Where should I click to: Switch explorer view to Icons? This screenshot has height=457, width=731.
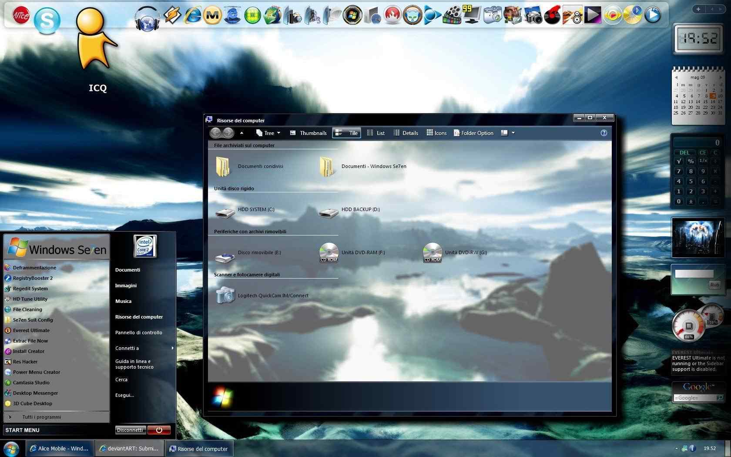pyautogui.click(x=436, y=133)
